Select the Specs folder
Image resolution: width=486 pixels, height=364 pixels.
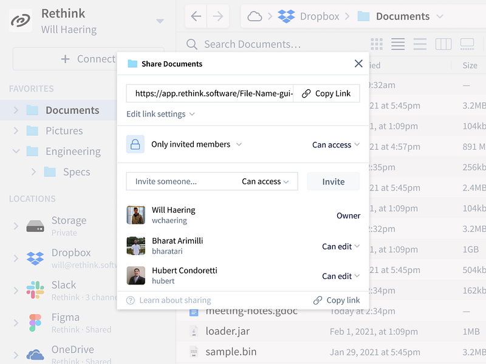pyautogui.click(x=77, y=172)
